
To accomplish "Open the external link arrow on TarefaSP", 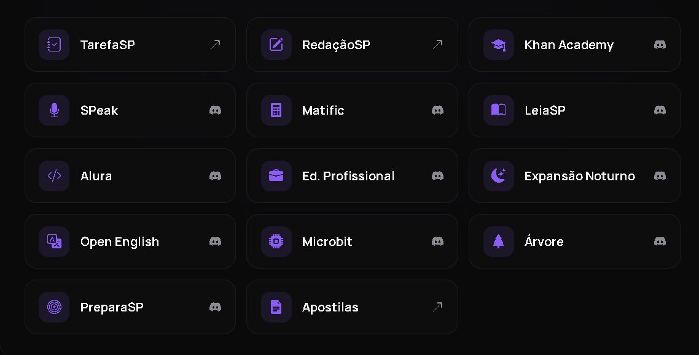I will coord(216,44).
